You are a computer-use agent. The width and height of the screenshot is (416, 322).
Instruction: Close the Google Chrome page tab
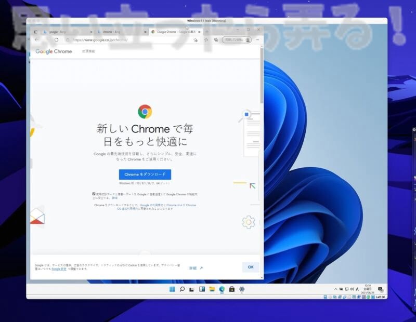pos(199,32)
